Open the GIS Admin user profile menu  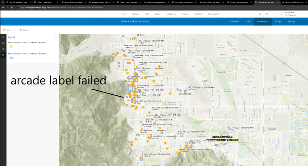(x=288, y=14)
